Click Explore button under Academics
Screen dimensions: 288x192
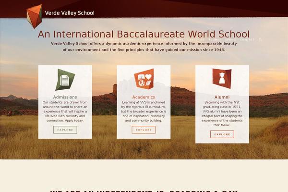(x=144, y=130)
